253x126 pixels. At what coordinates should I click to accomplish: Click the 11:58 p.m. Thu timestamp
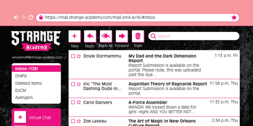224,84
